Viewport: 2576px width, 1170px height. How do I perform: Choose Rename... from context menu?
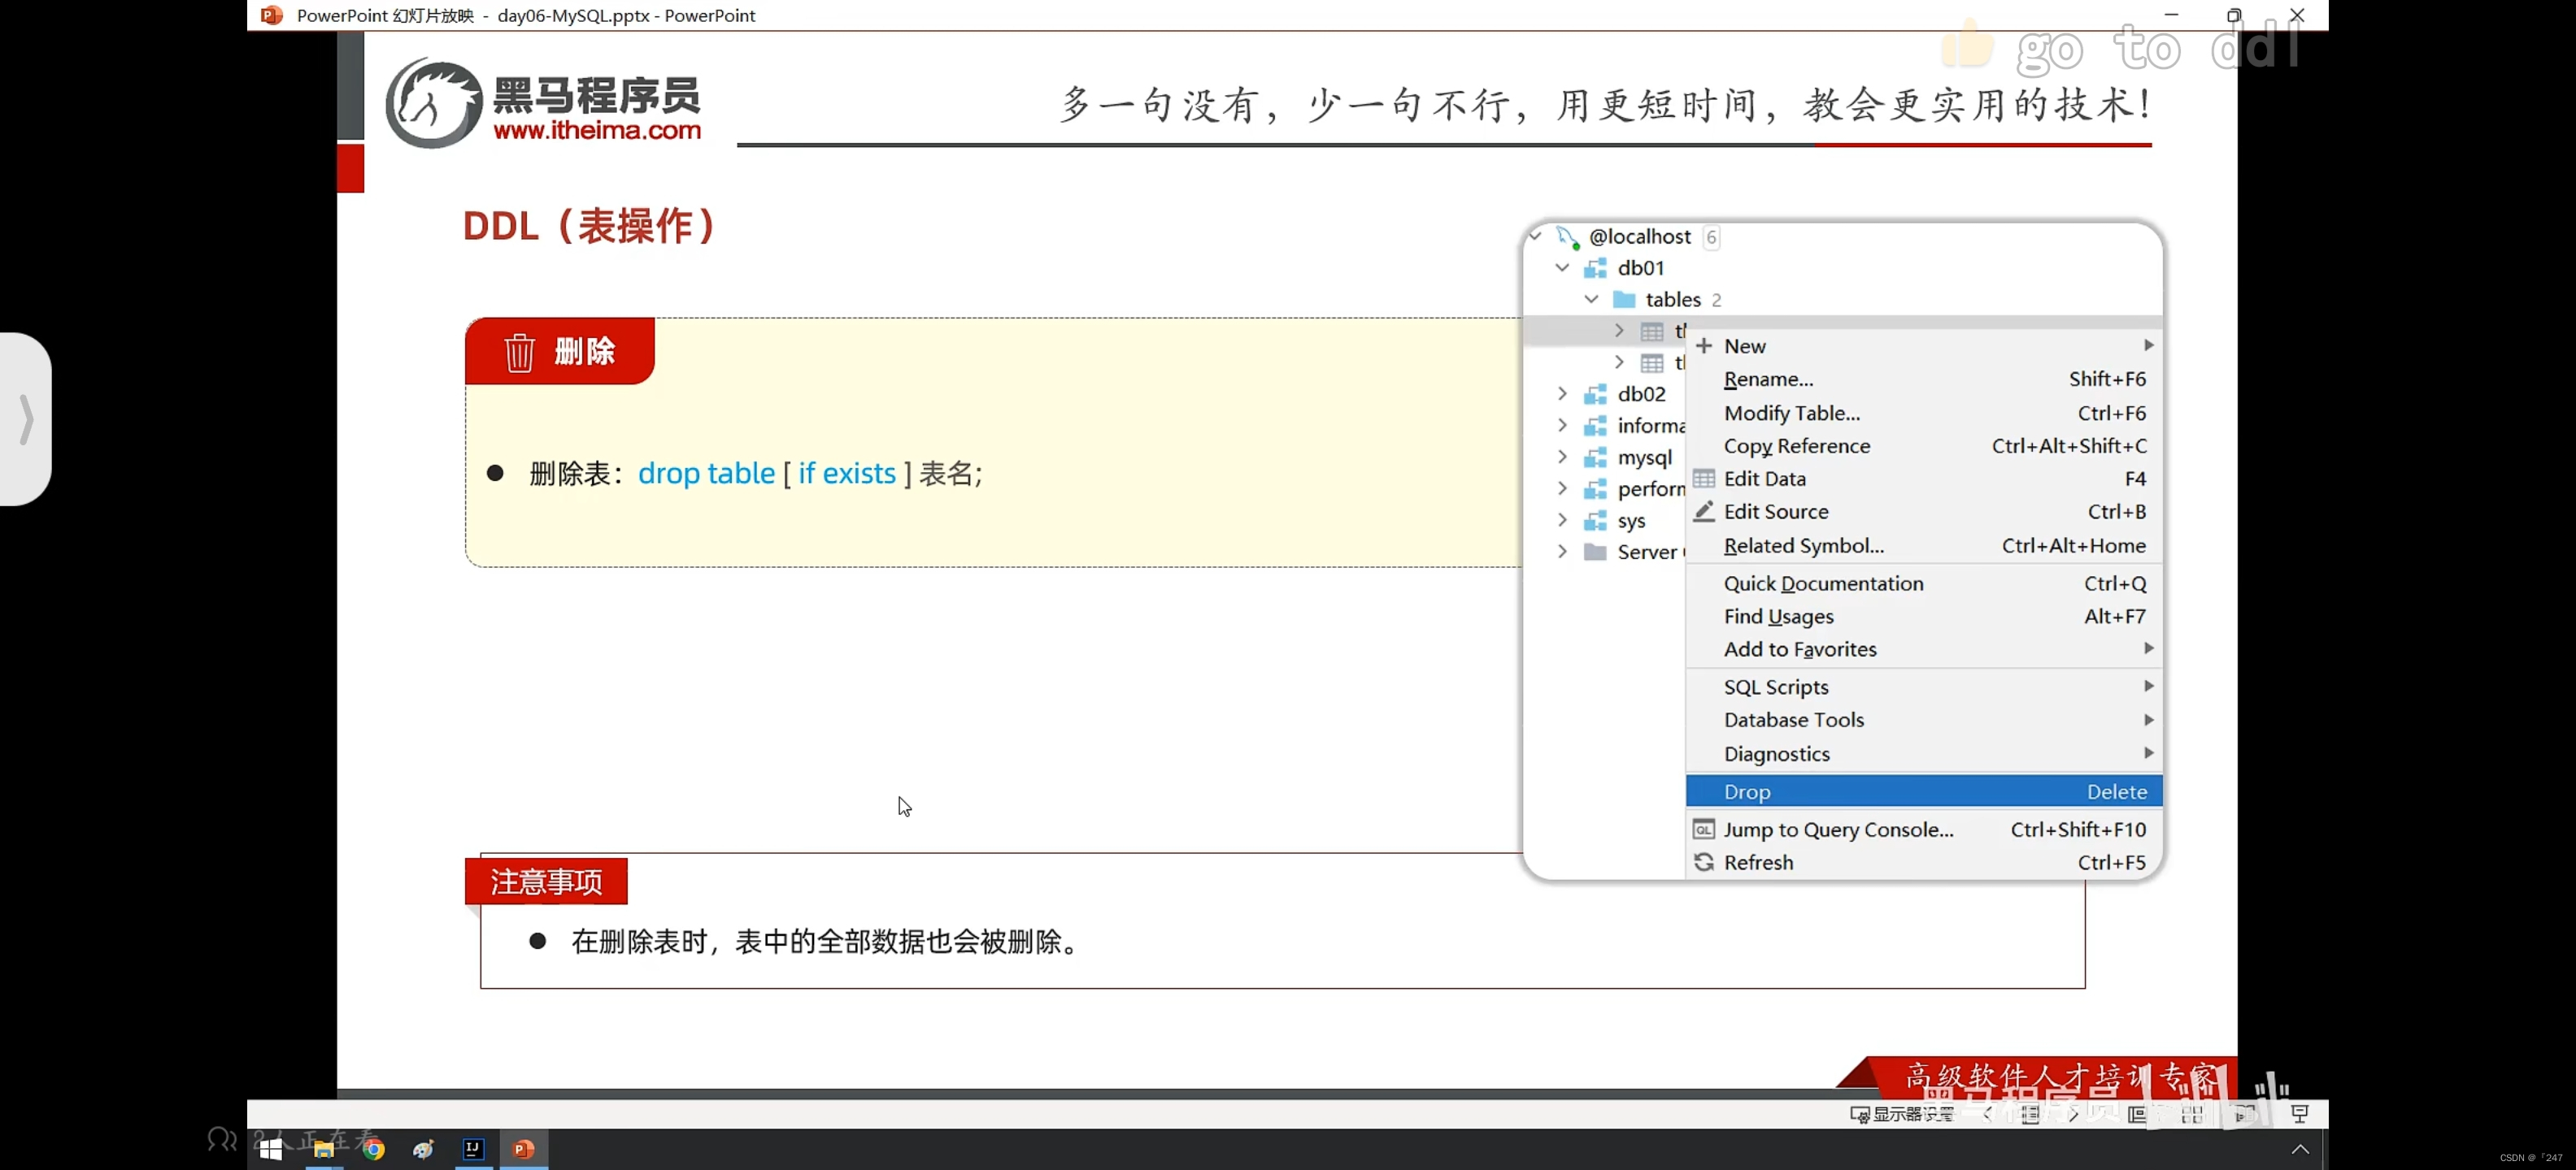[x=1924, y=379]
